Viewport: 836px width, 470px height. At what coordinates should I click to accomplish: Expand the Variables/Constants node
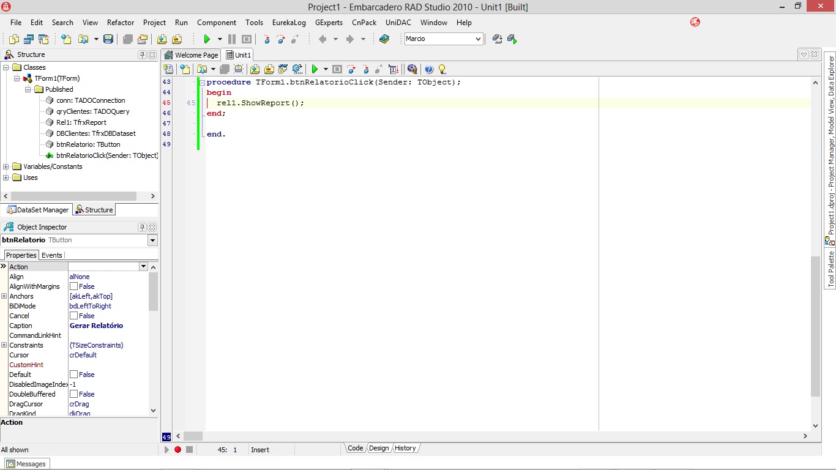tap(6, 166)
